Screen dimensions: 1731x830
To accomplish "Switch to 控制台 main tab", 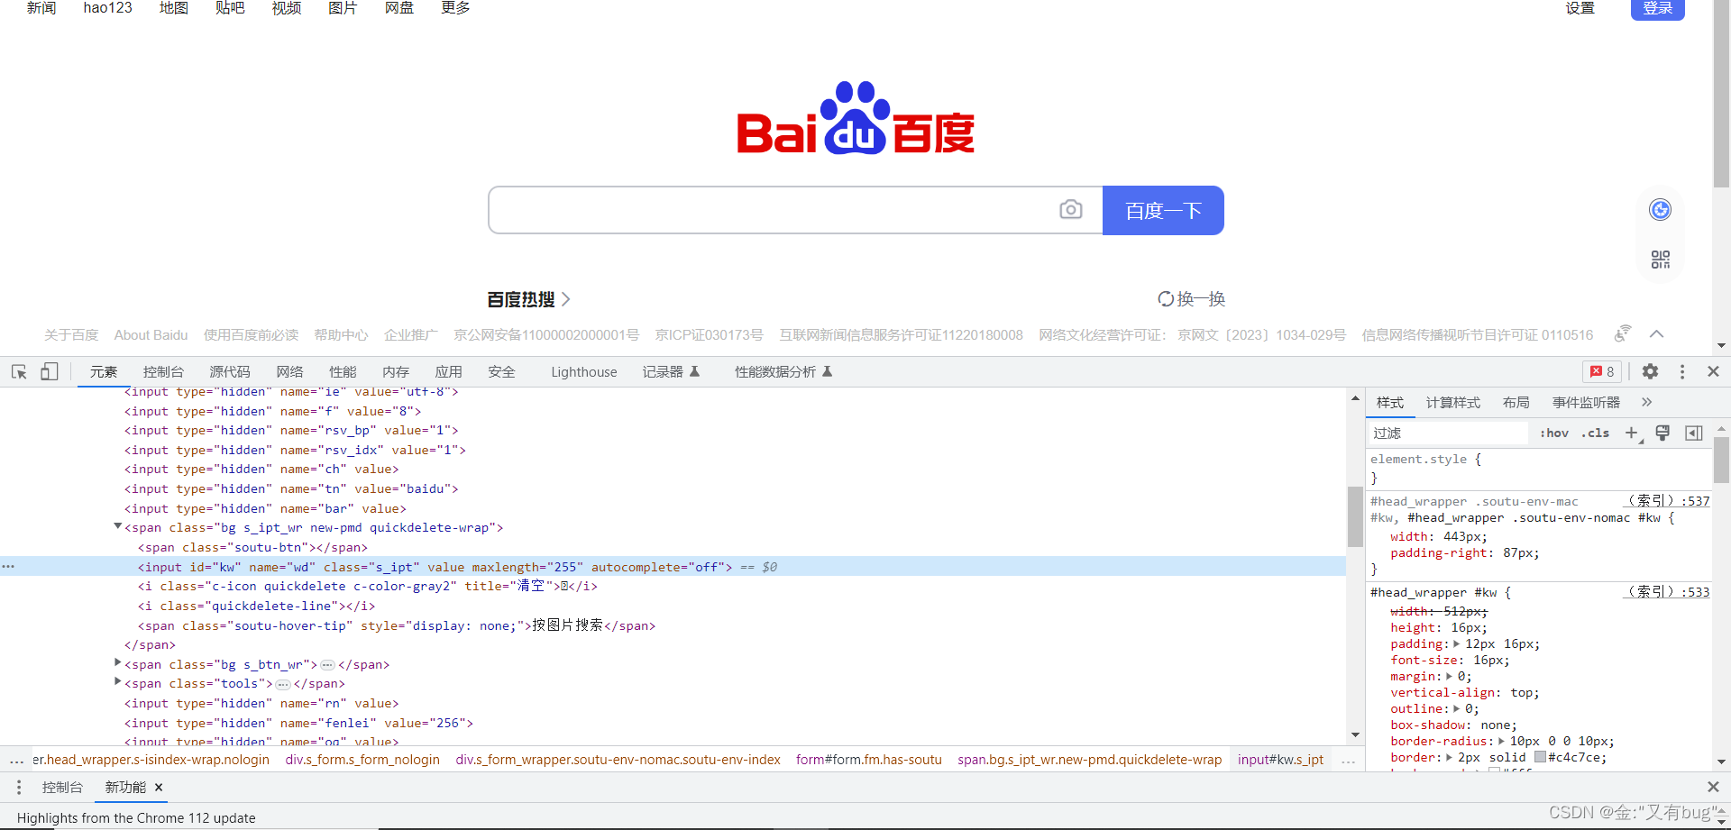I will click(163, 371).
